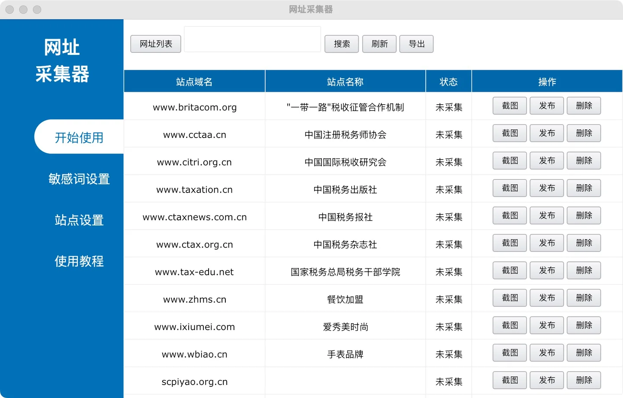Click the 站点域名 column header
Image resolution: width=623 pixels, height=398 pixels.
pyautogui.click(x=194, y=82)
